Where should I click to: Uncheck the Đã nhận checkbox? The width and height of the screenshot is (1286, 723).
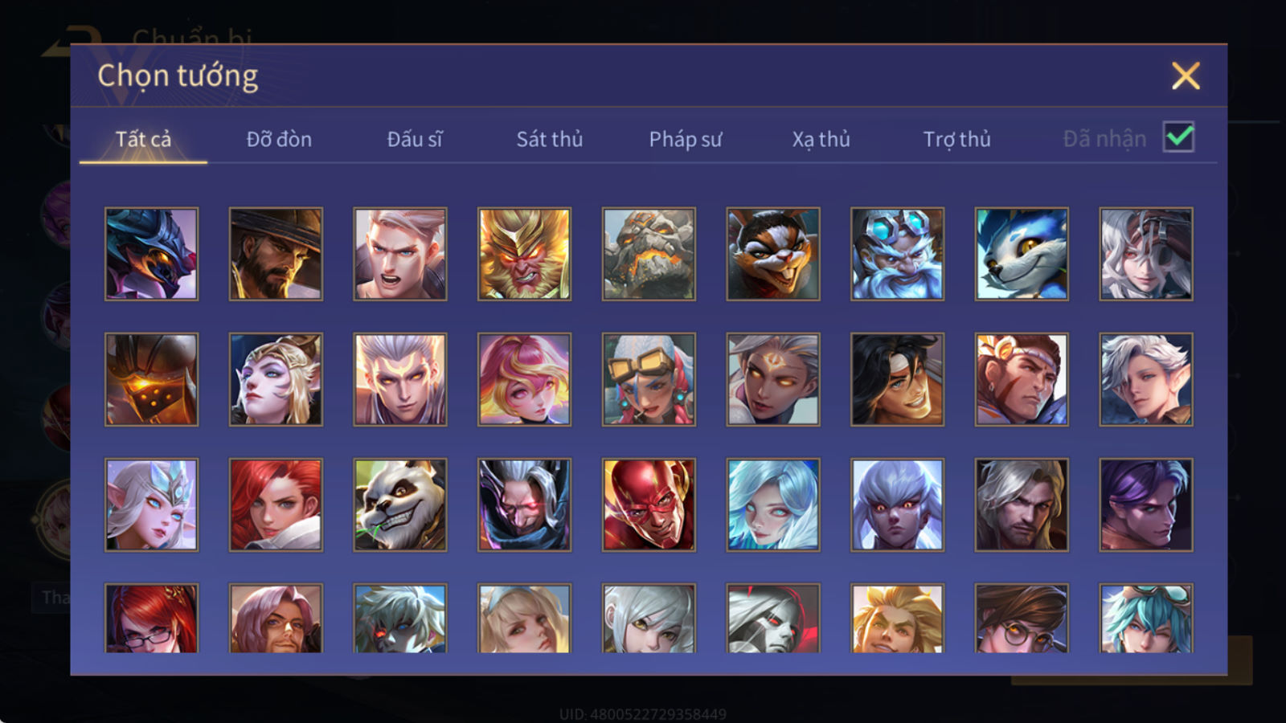(x=1179, y=137)
